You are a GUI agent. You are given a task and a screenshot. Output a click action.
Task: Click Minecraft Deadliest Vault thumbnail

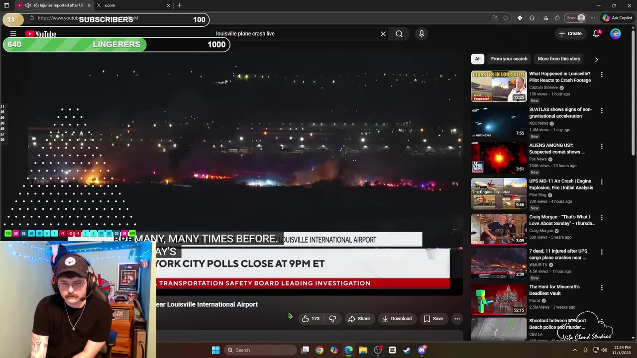tap(499, 299)
